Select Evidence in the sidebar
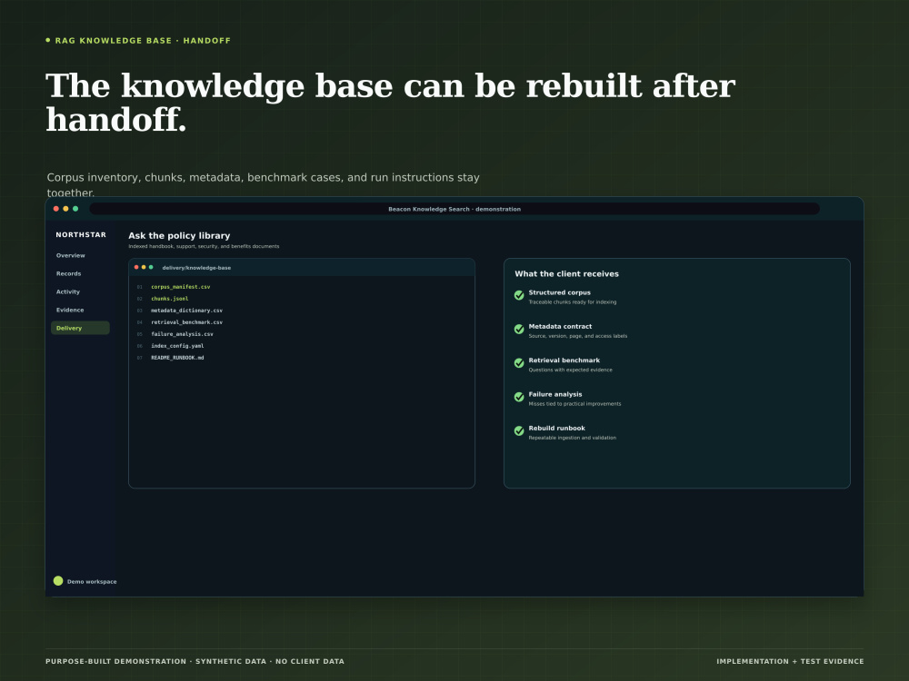 tap(70, 310)
